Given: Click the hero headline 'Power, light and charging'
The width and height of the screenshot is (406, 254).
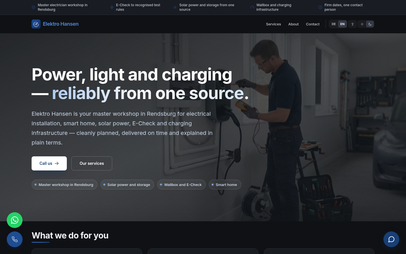Looking at the screenshot, I should (132, 75).
